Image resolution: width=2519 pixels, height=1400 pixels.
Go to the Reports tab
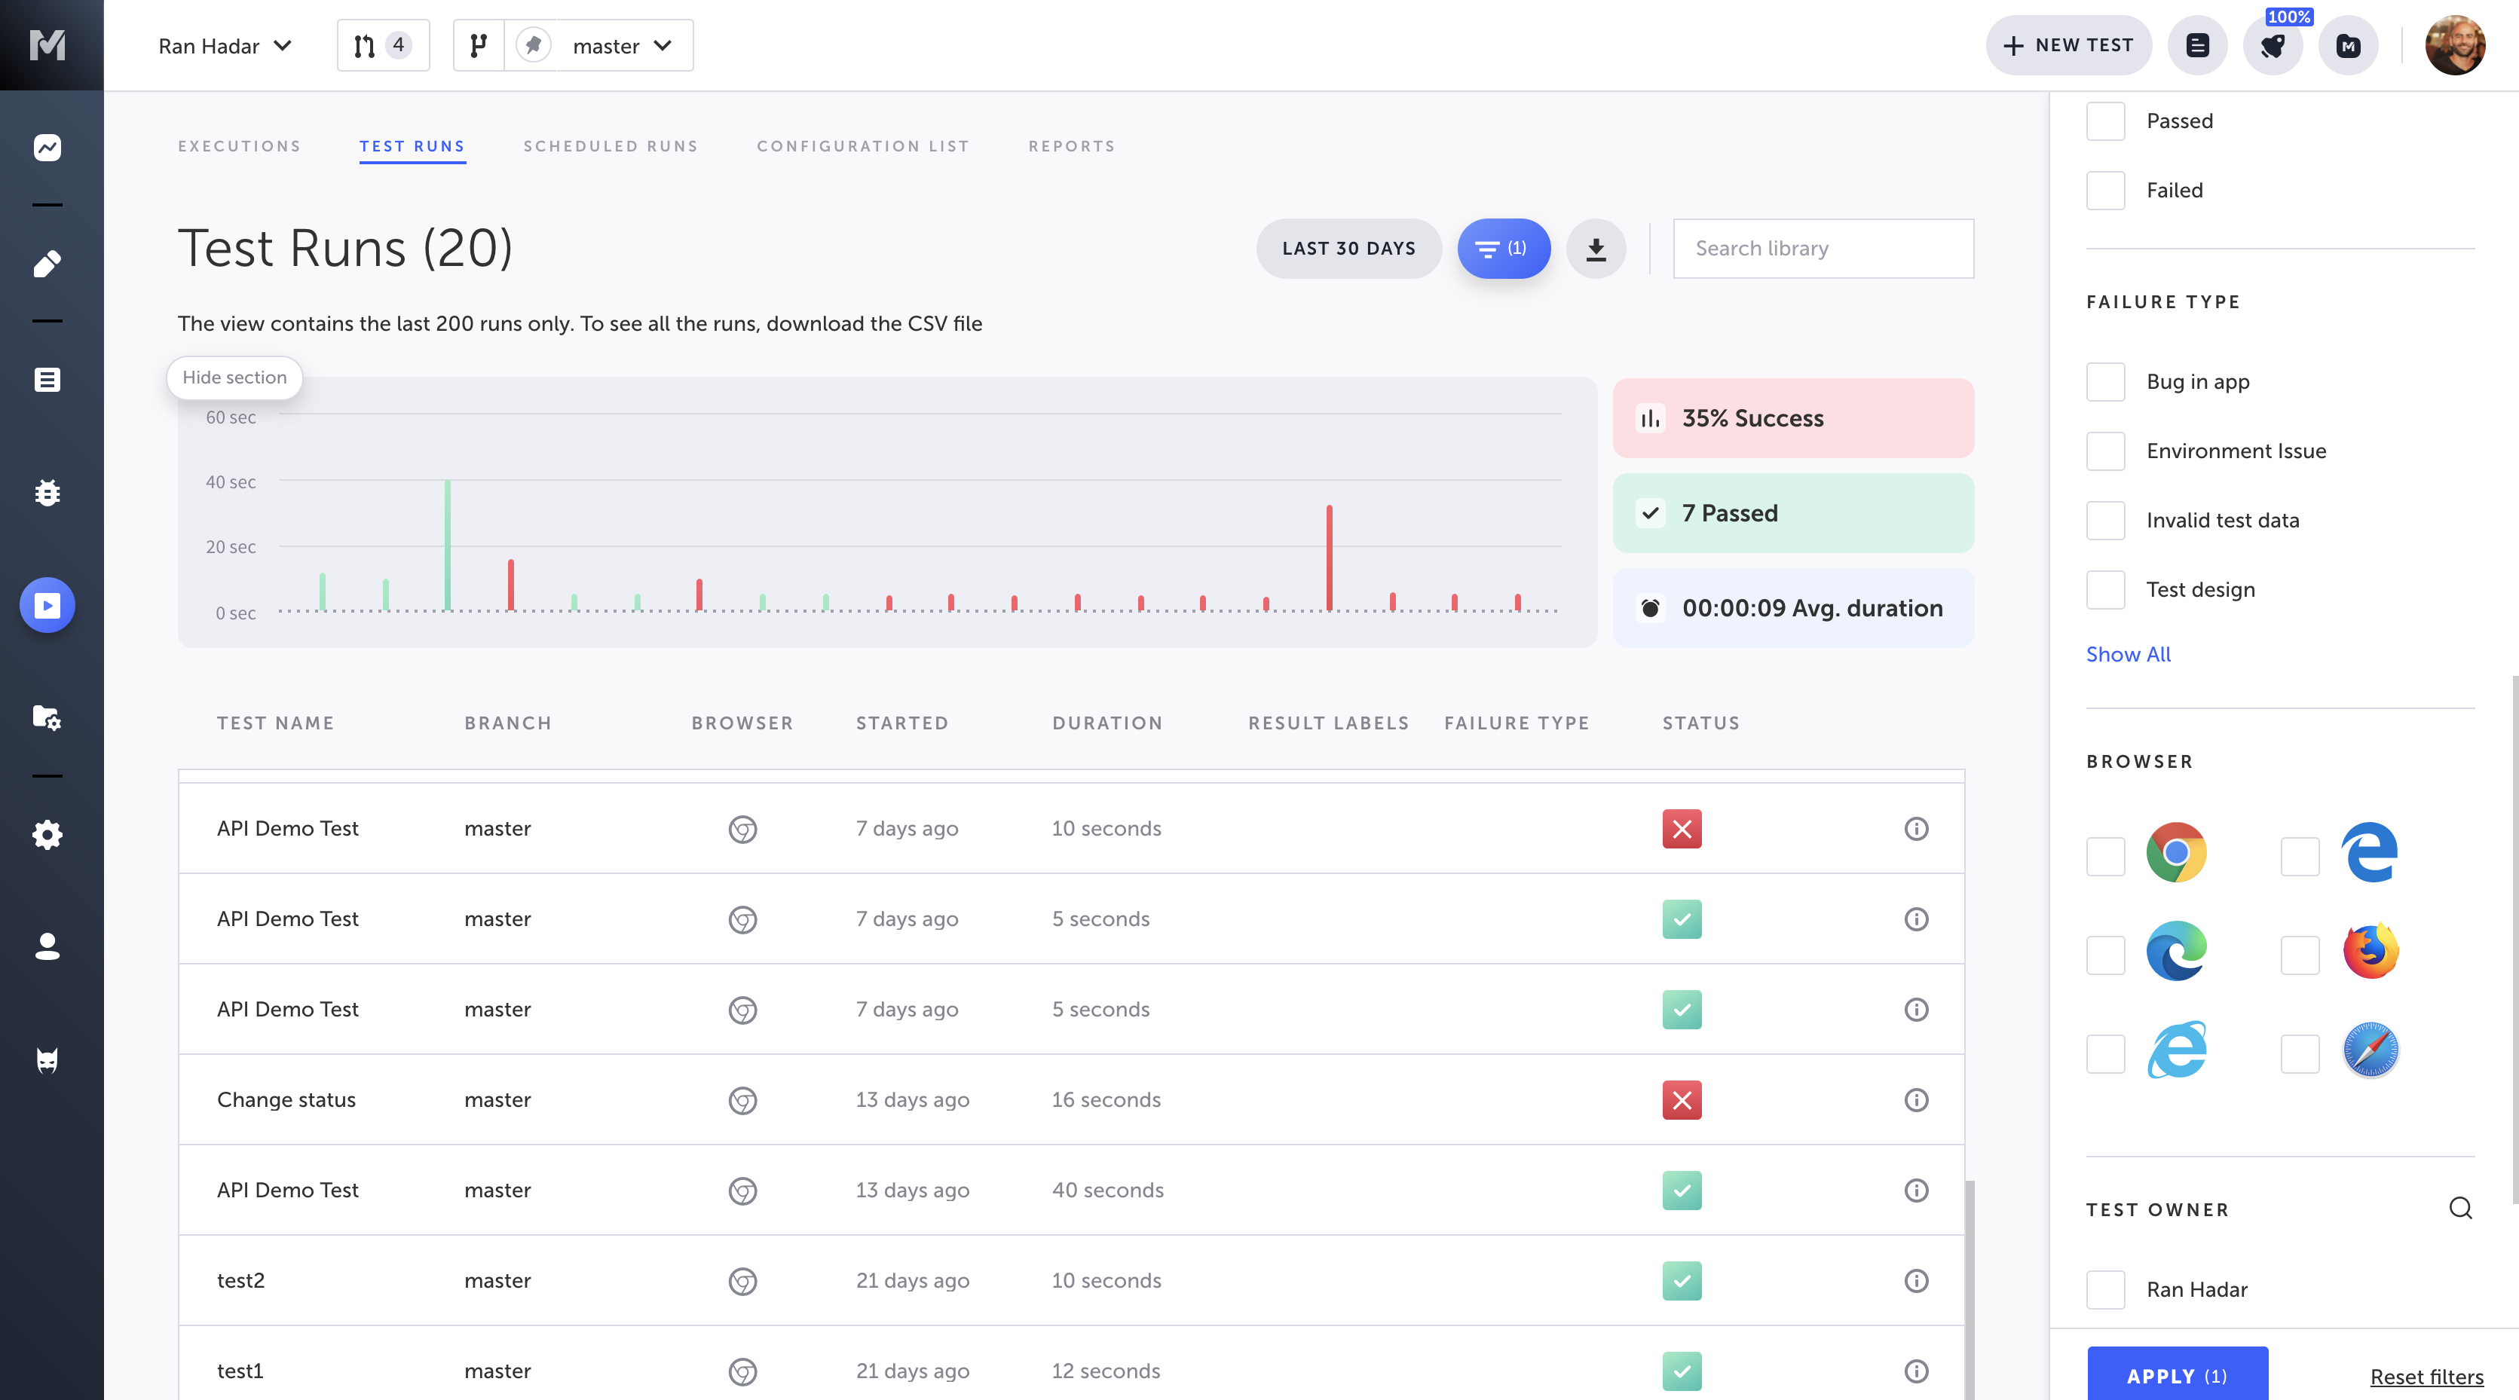[x=1071, y=147]
